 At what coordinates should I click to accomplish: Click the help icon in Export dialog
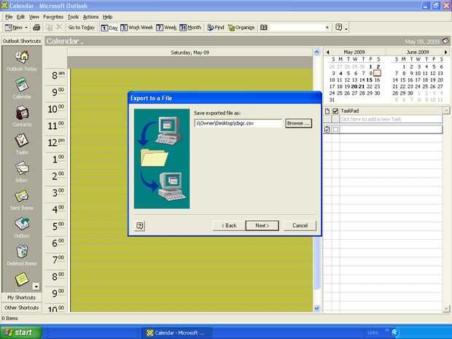tap(140, 225)
